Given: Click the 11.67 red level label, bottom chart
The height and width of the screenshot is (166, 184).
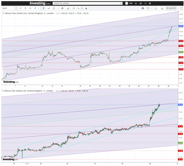Looking at the screenshot, I should click(181, 159).
